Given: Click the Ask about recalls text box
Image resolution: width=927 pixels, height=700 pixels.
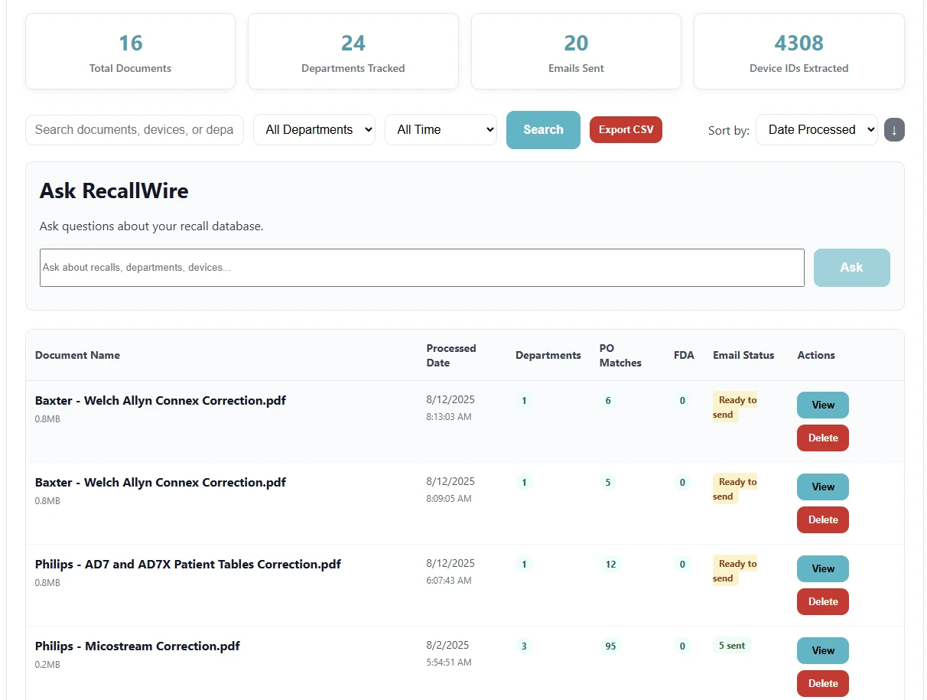Looking at the screenshot, I should (421, 268).
